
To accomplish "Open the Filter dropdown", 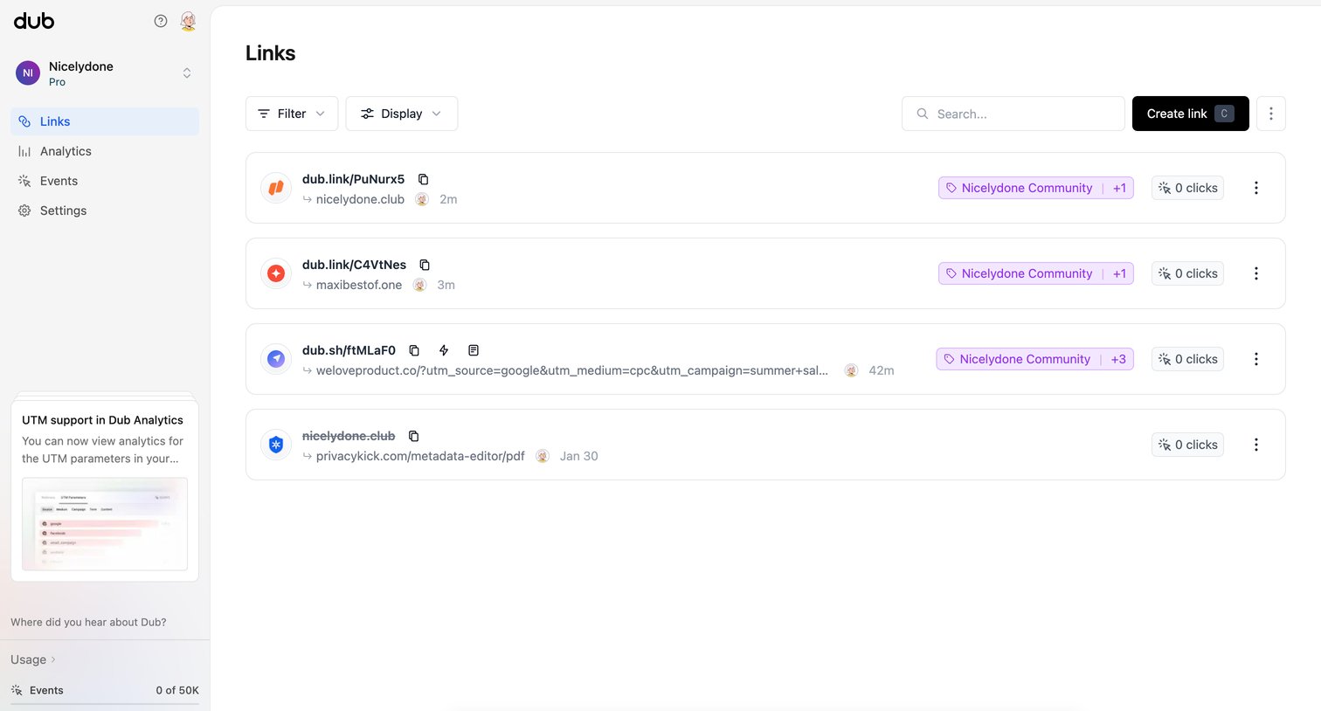I will [292, 114].
